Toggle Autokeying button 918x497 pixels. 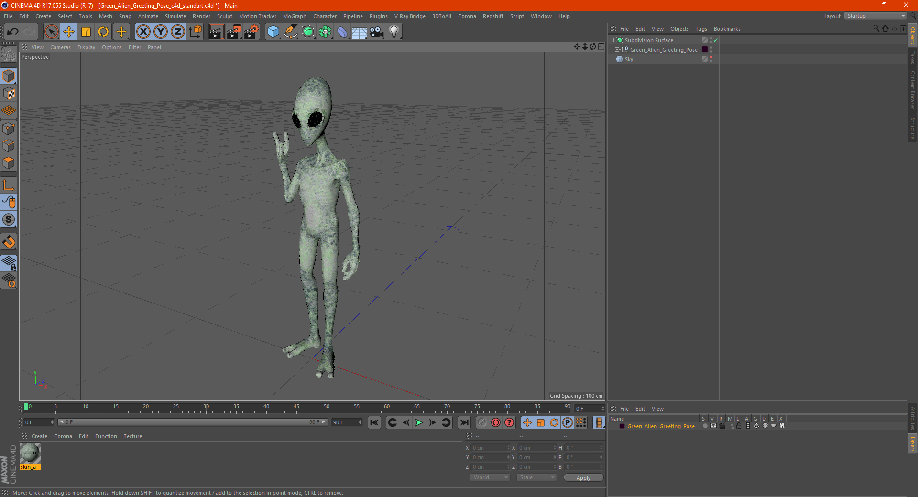click(x=496, y=422)
